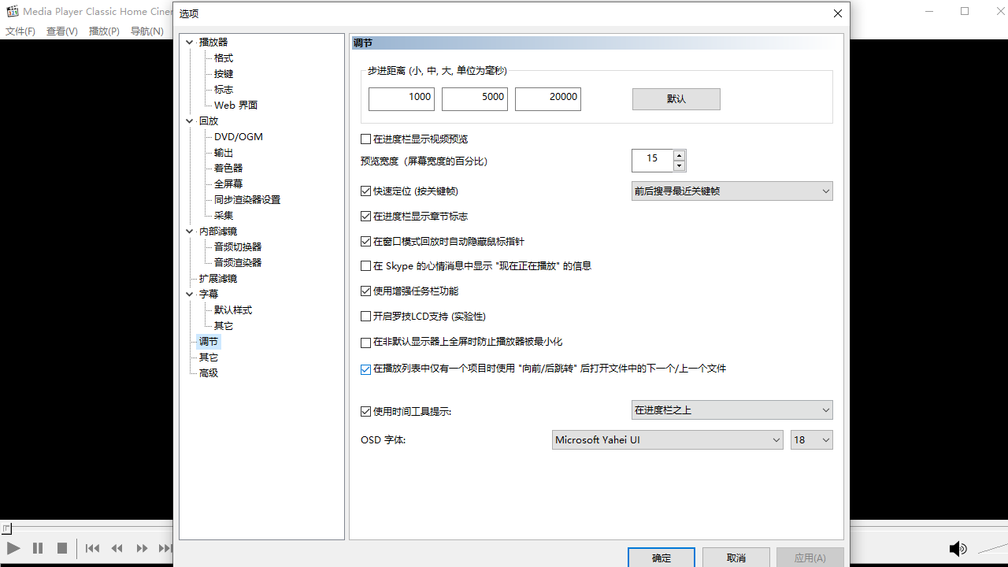Screen dimensions: 1008x567
Task: Uncheck 使用增强任务栏功能
Action: [x=365, y=291]
